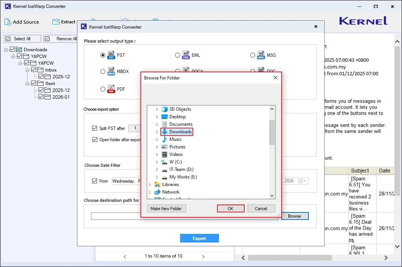Select the MSG output format icon
402x267 pixels.
[260, 55]
